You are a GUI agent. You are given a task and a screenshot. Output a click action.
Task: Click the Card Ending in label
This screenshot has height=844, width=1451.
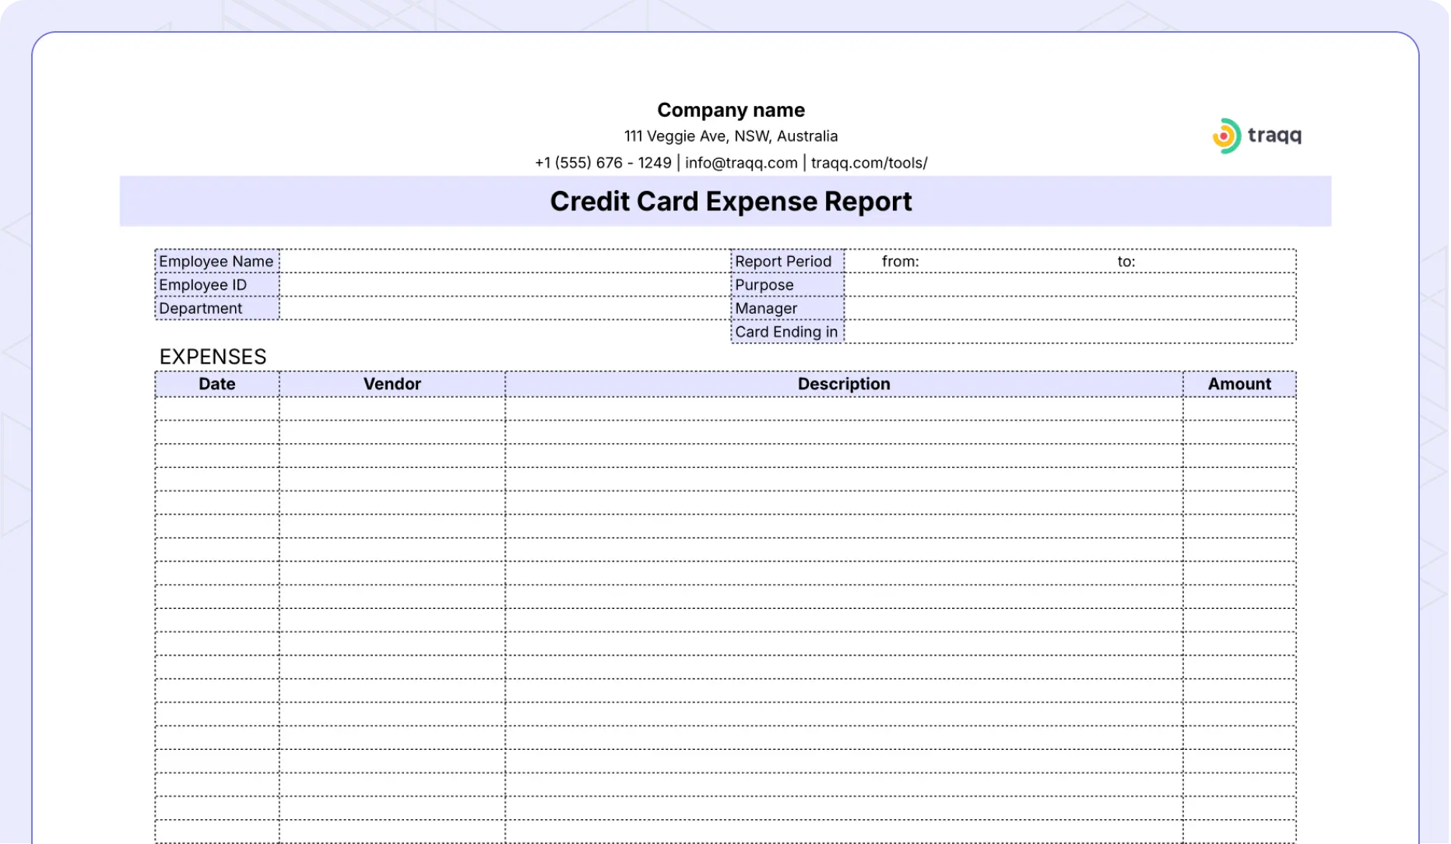click(788, 332)
